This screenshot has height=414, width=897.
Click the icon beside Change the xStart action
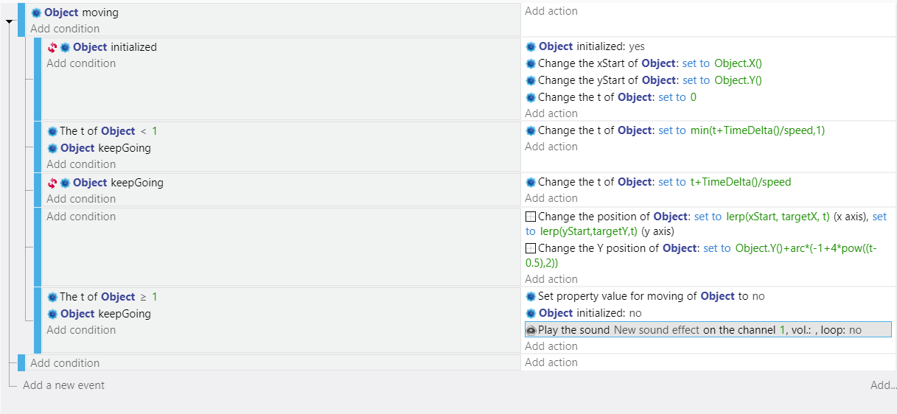coord(531,63)
